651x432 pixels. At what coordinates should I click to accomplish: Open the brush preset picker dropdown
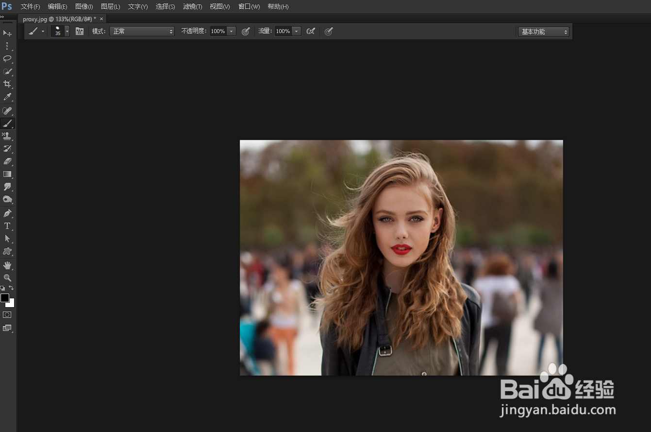click(x=67, y=31)
